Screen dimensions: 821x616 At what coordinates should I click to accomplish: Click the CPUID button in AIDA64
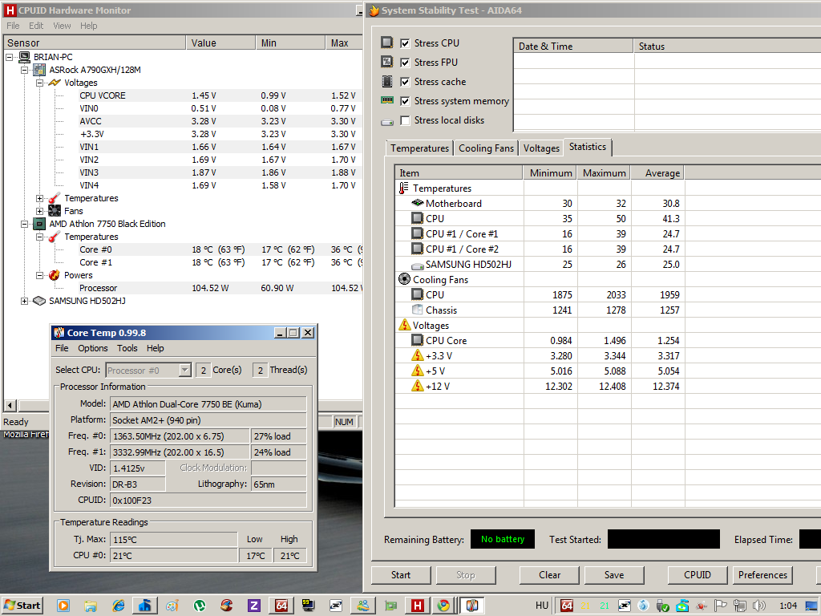coord(698,574)
